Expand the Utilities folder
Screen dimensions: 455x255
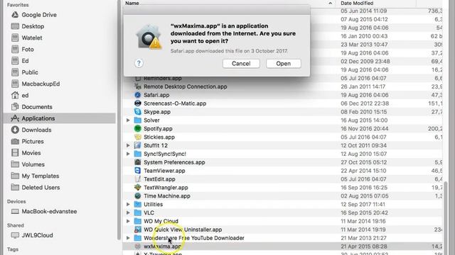click(128, 205)
